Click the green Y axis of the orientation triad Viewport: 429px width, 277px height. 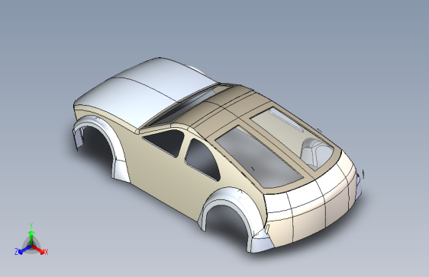pos(31,237)
